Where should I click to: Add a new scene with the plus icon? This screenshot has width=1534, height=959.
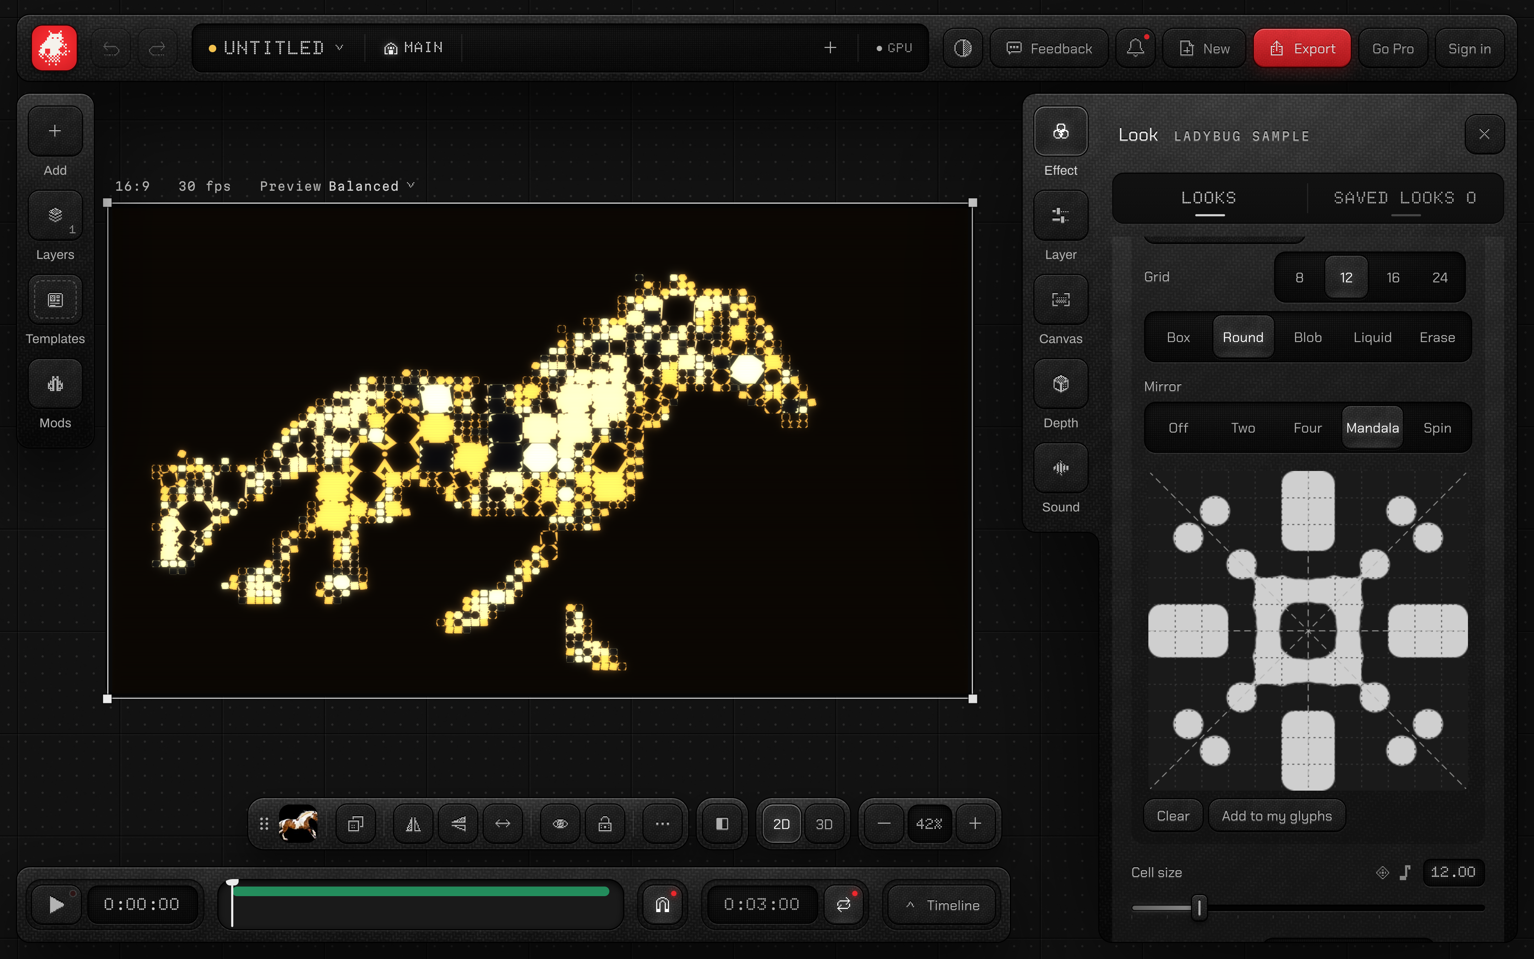point(830,48)
